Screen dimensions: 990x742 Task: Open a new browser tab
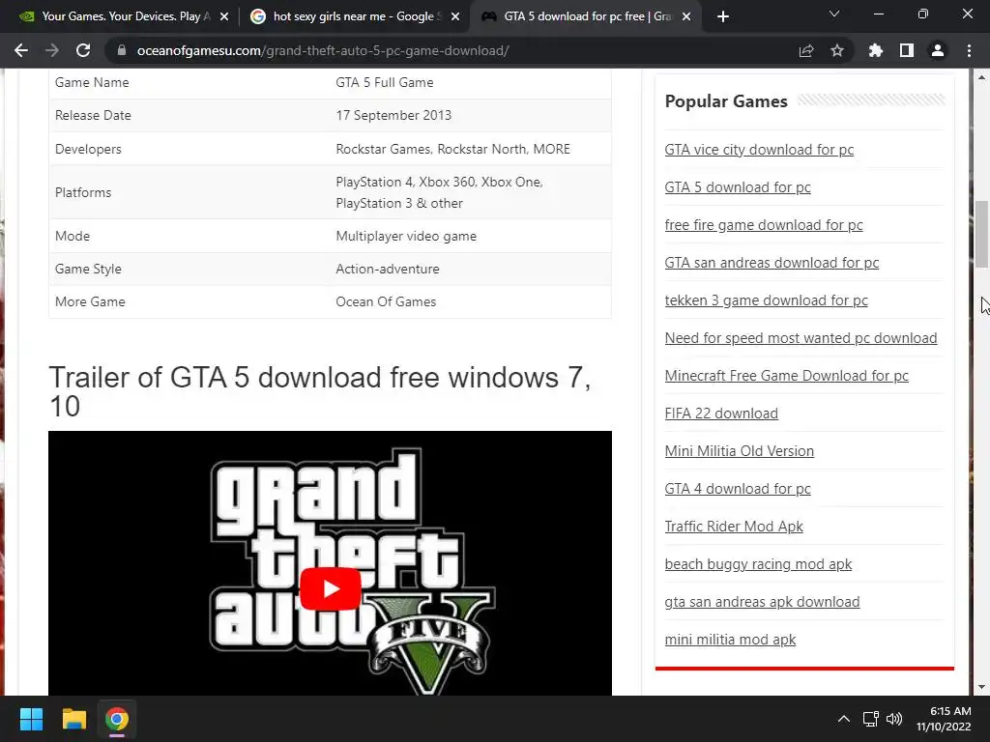723,16
